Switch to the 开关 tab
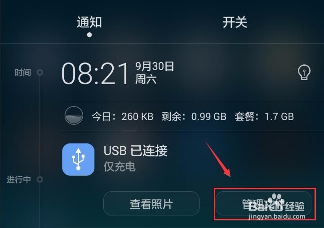 [235, 22]
